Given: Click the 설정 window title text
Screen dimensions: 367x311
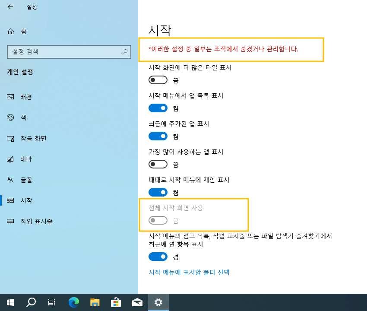Looking at the screenshot, I should tap(32, 7).
